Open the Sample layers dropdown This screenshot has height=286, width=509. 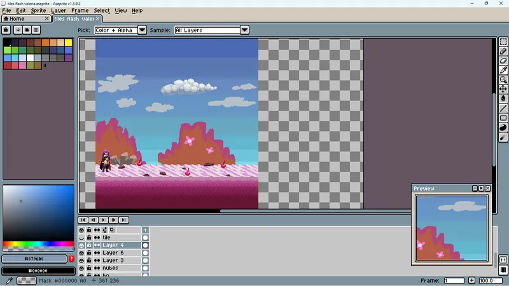coord(244,30)
